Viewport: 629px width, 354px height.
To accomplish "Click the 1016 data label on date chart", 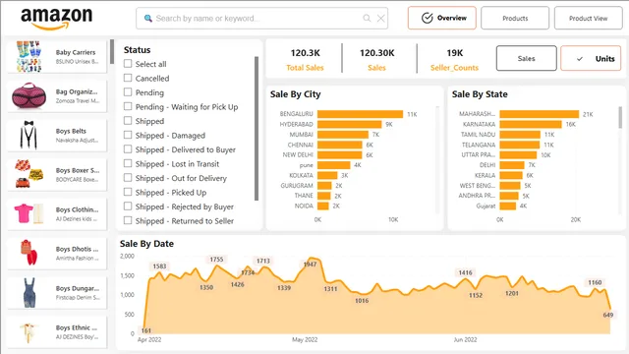I will tap(362, 301).
